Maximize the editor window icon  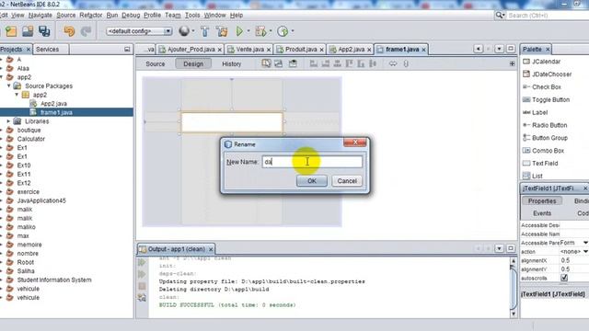pyautogui.click(x=511, y=49)
